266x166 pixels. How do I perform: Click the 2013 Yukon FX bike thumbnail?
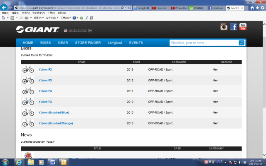point(28,69)
